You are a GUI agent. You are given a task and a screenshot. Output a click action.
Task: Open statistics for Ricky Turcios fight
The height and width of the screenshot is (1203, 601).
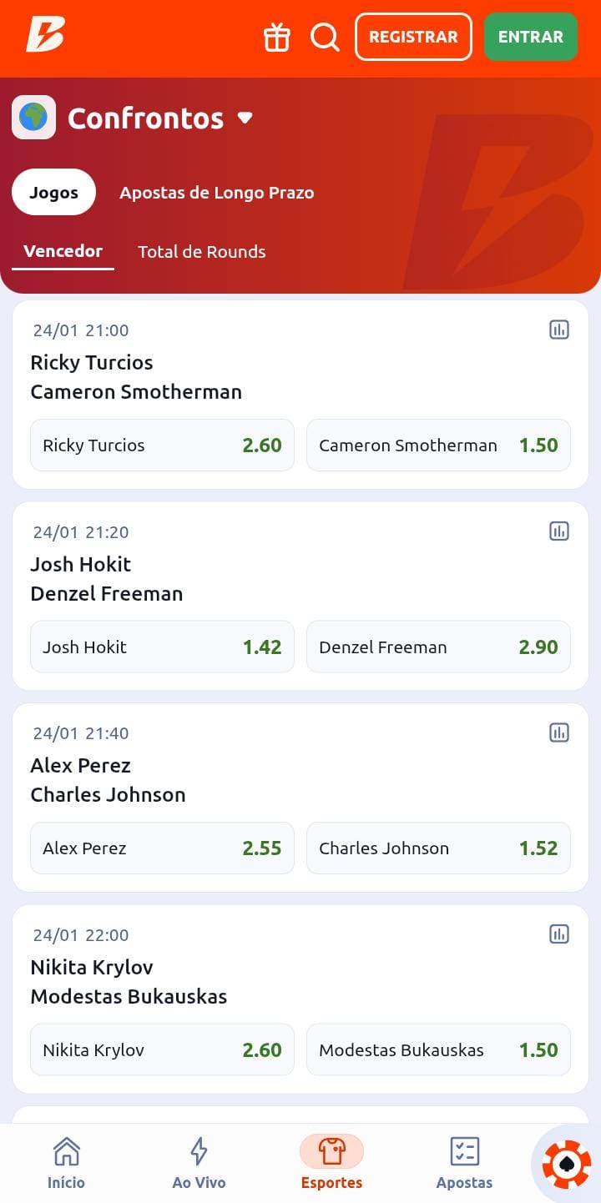click(558, 330)
